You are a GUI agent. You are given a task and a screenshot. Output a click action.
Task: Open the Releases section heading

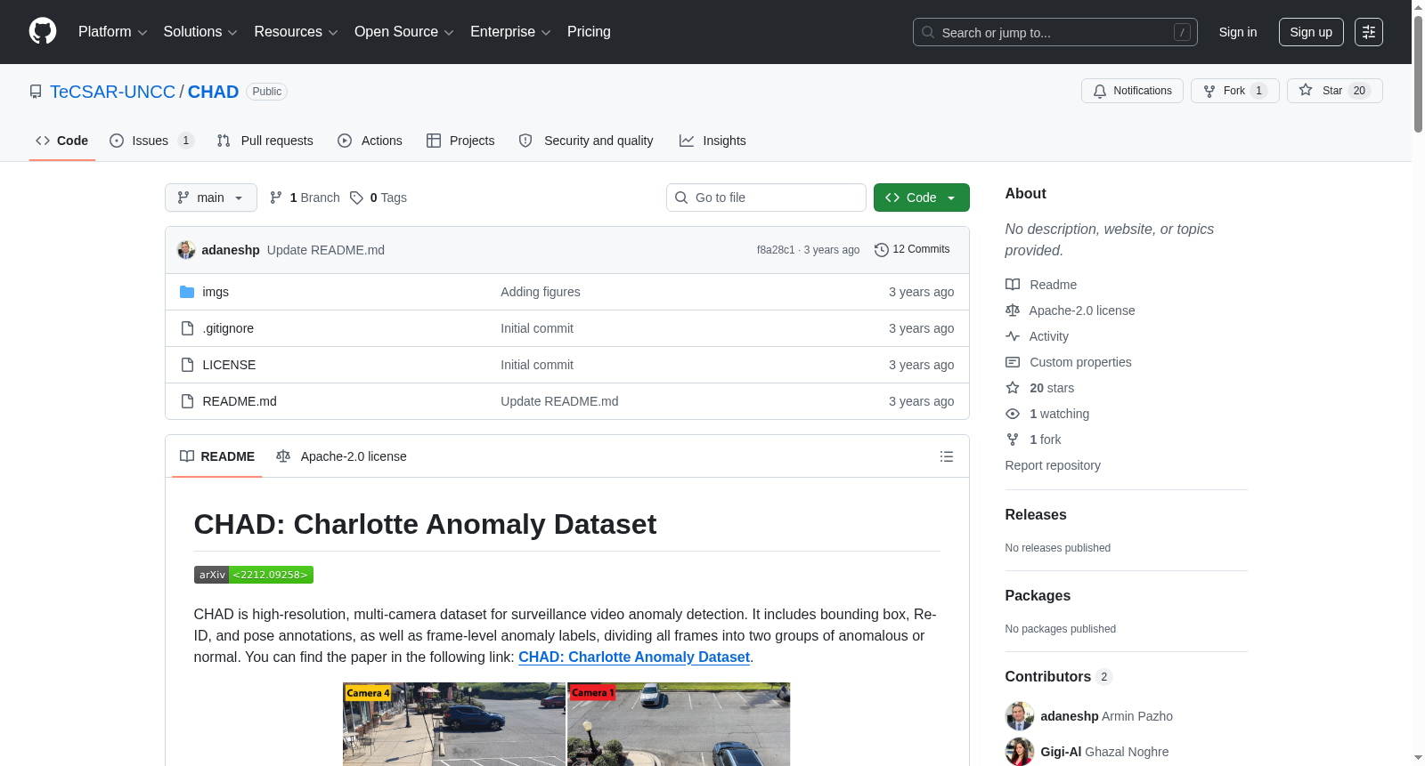pyautogui.click(x=1036, y=514)
